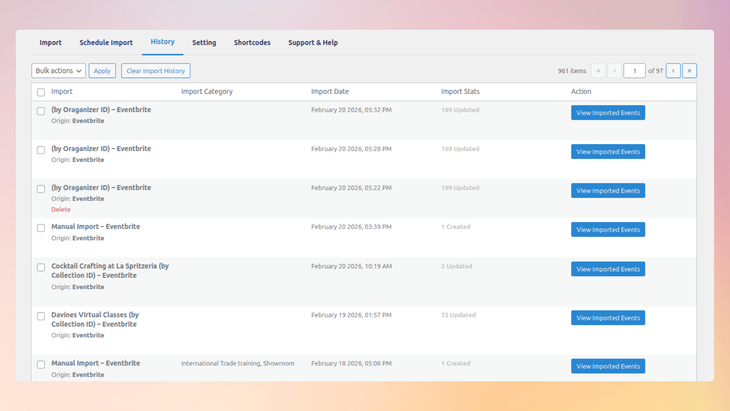
Task: View Imported Events for Davines Virtual Classes
Action: [608, 317]
